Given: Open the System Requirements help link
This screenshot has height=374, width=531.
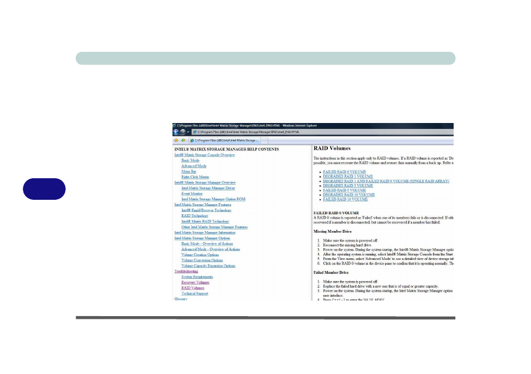Looking at the screenshot, I should (x=197, y=277).
